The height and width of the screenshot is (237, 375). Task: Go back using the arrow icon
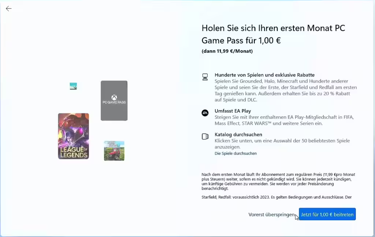click(x=9, y=9)
